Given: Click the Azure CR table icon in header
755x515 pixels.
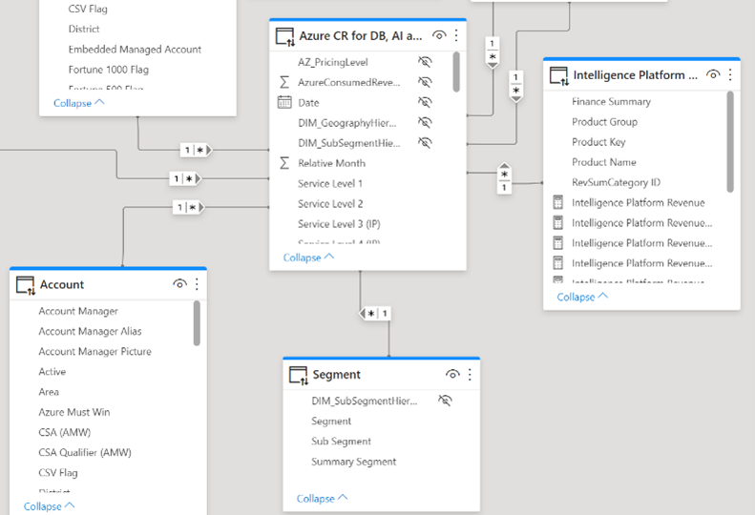Looking at the screenshot, I should pos(284,36).
